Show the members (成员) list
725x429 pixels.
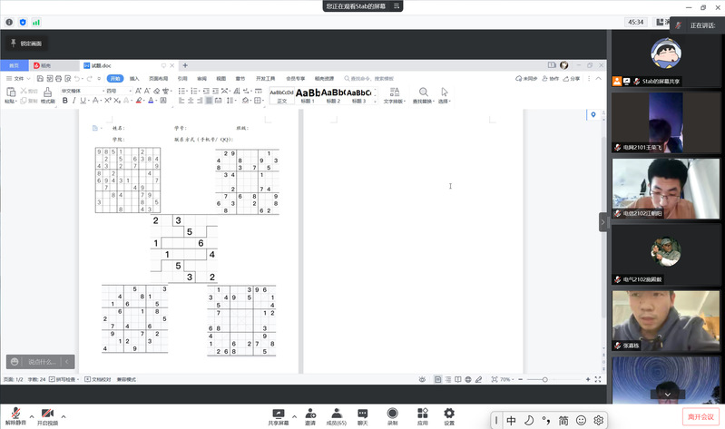337,414
